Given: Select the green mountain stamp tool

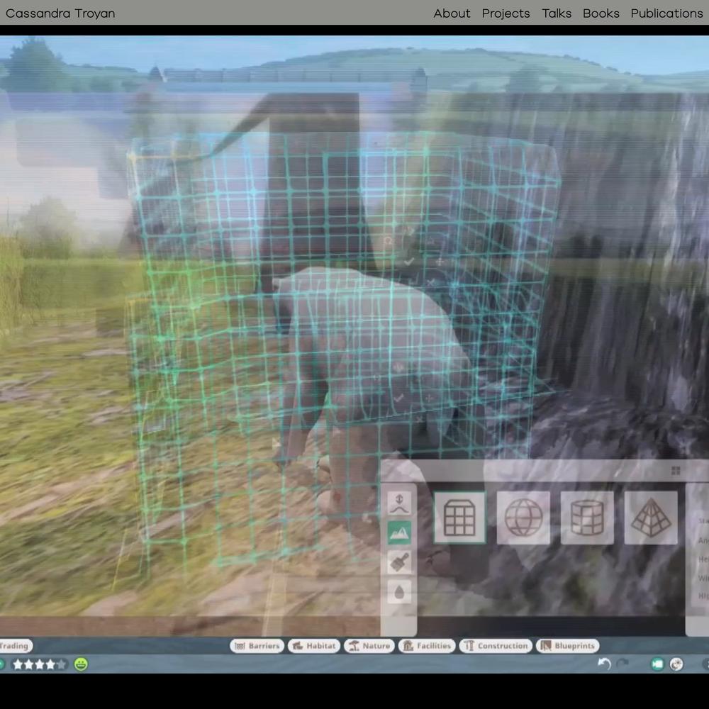Looking at the screenshot, I should click(x=399, y=533).
